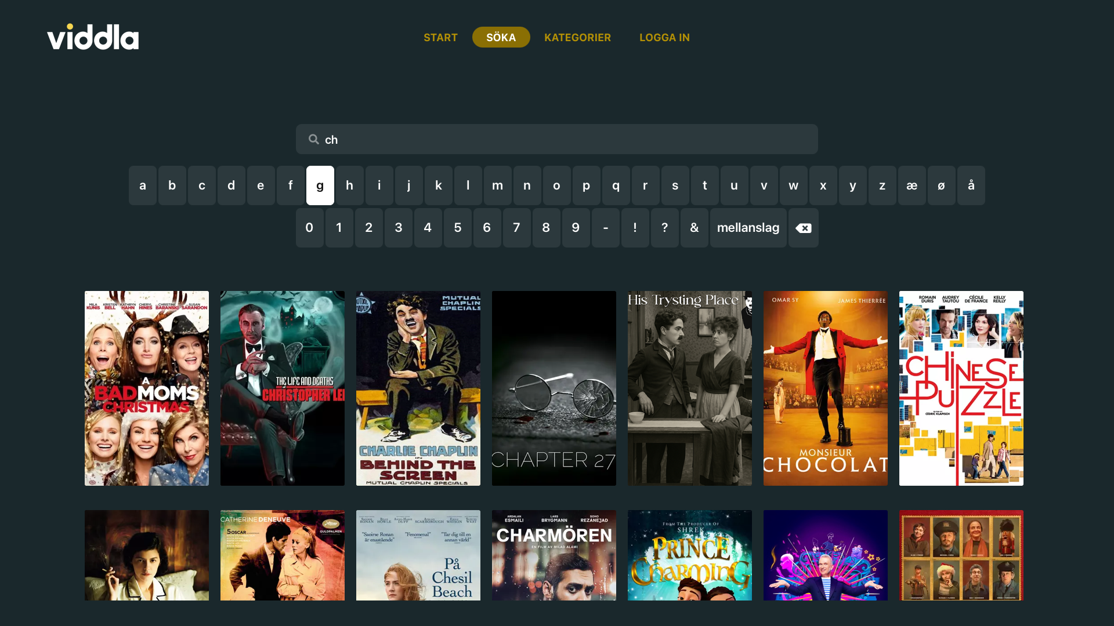Click the search magnifier icon
This screenshot has width=1114, height=626.
(x=314, y=139)
